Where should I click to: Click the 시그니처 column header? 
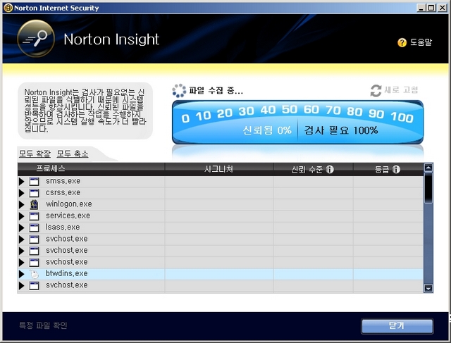[x=219, y=169]
